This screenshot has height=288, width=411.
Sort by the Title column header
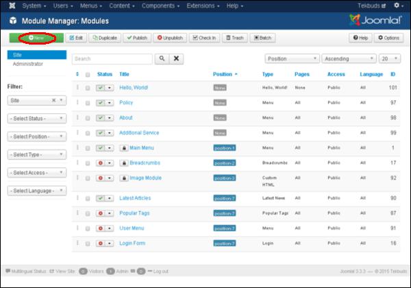tap(124, 74)
